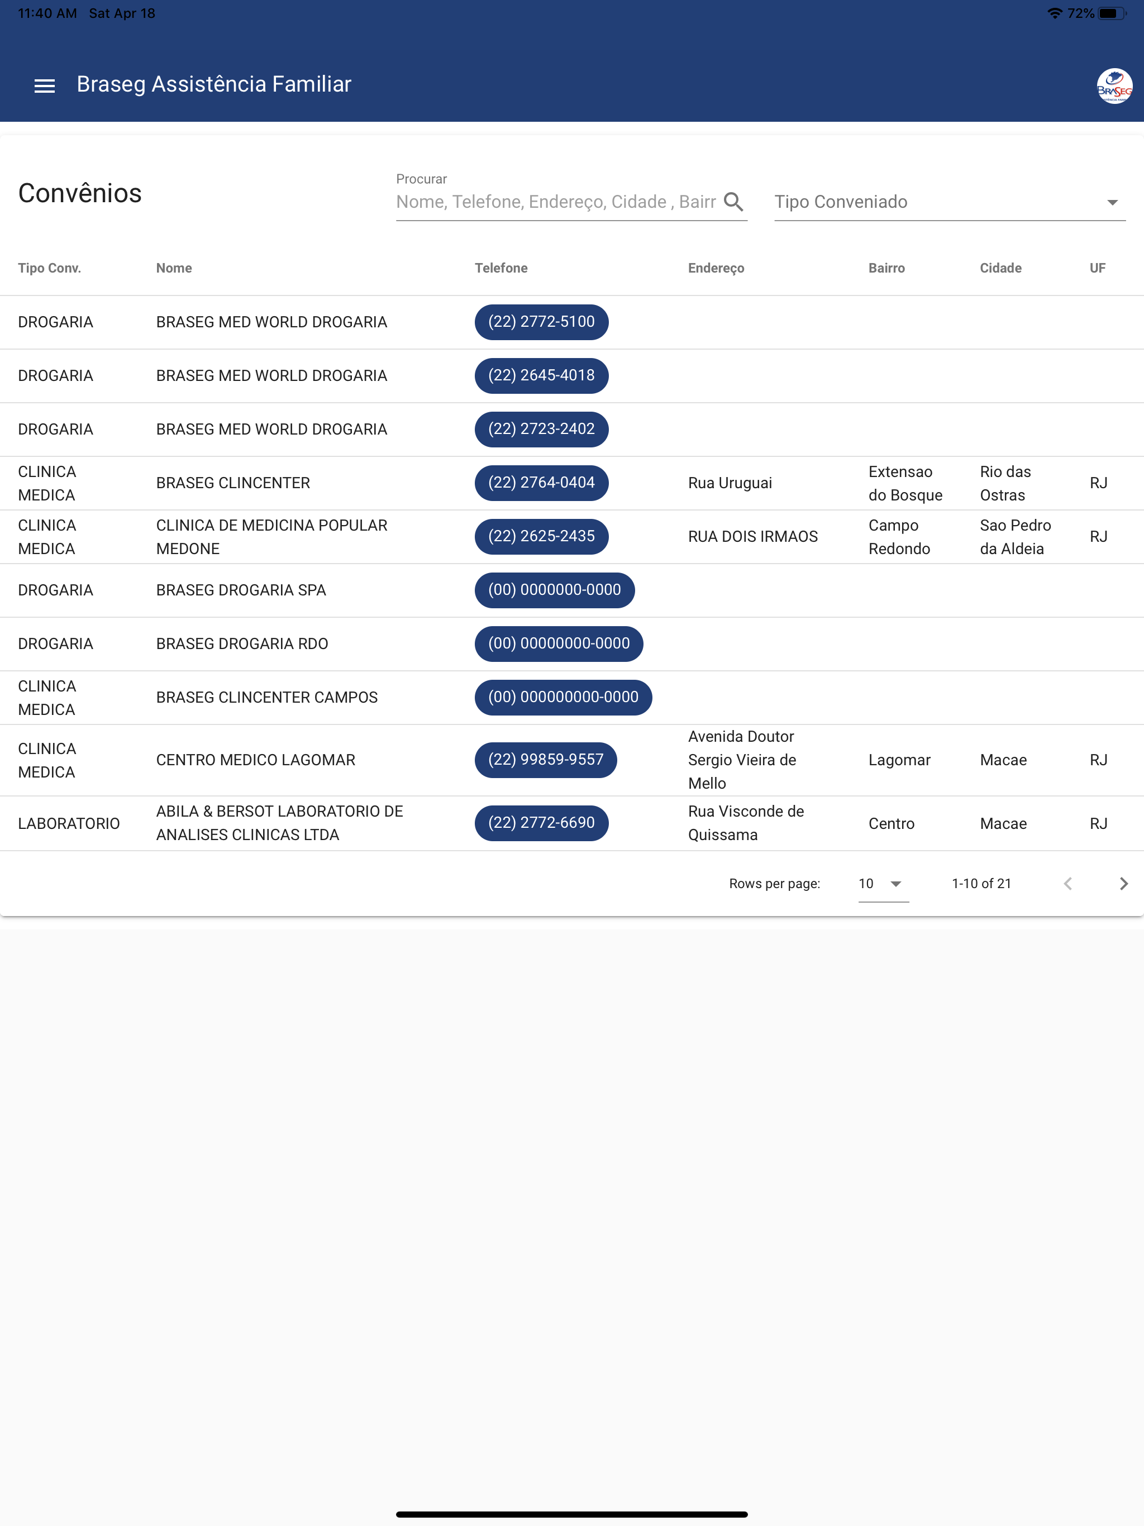Click the Rua Uruguai address cell
The height and width of the screenshot is (1526, 1144).
tap(730, 483)
